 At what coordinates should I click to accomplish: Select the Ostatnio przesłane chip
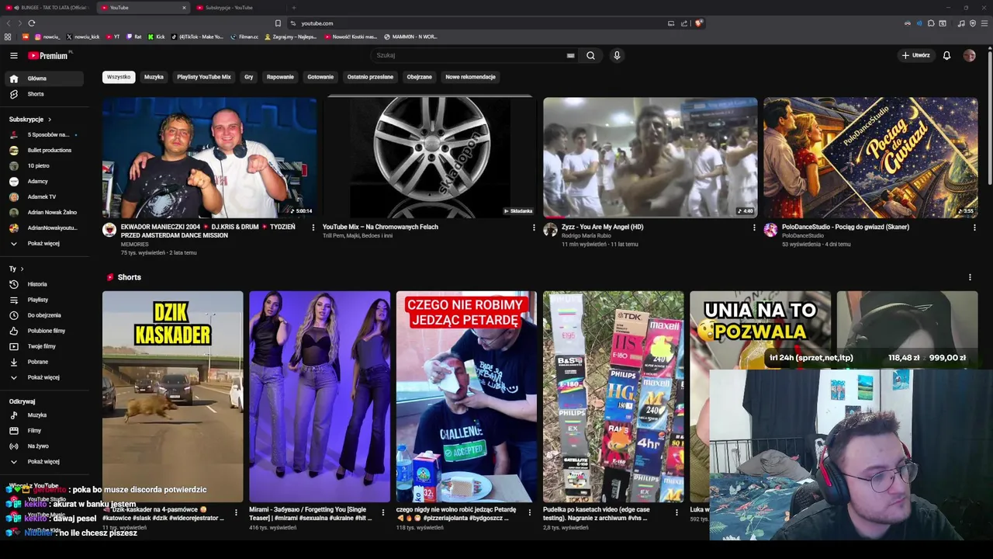(370, 77)
